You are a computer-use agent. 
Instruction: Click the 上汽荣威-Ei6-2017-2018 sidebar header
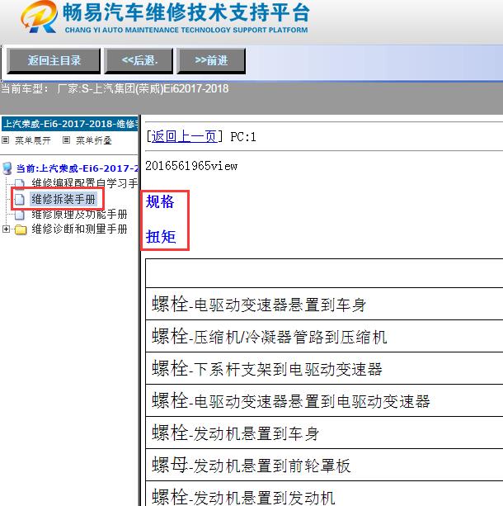(x=69, y=124)
